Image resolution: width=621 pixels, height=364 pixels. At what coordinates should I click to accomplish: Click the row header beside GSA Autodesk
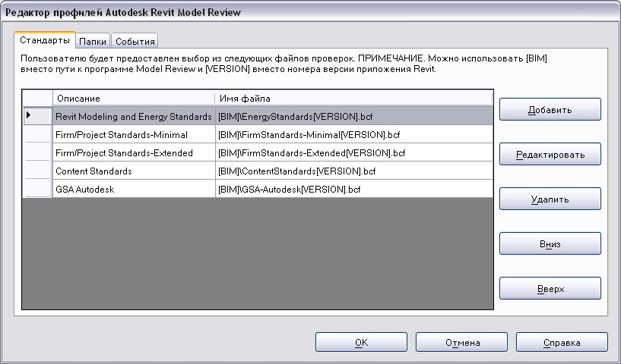pos(37,189)
